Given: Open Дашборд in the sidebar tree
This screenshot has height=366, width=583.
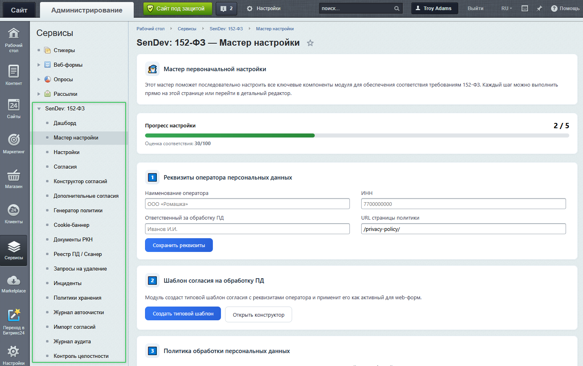Looking at the screenshot, I should tap(65, 123).
